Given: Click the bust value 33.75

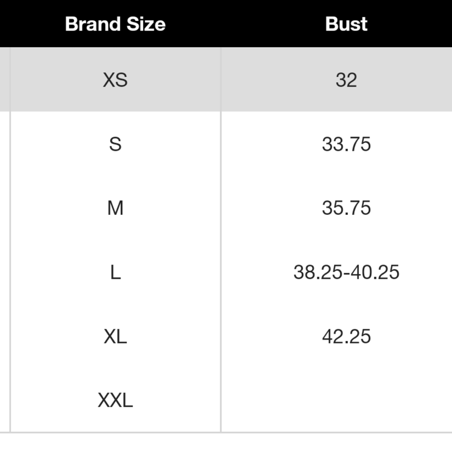Looking at the screenshot, I should (346, 144).
